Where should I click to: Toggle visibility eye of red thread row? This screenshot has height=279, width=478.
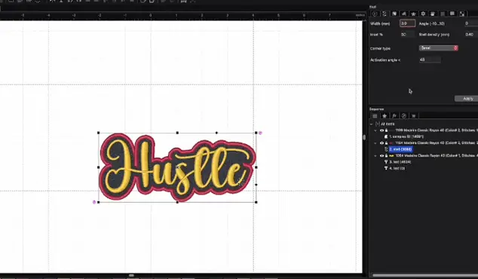click(x=381, y=143)
